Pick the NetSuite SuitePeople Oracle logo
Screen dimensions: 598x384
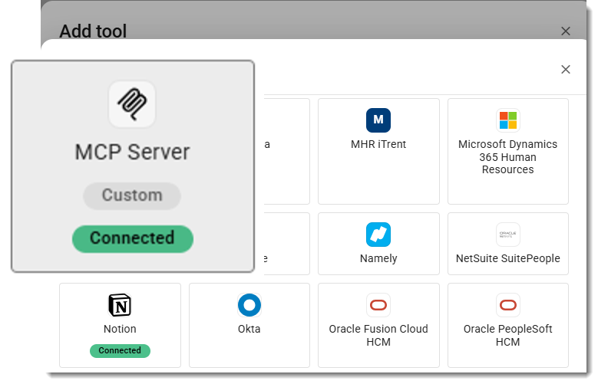click(507, 235)
